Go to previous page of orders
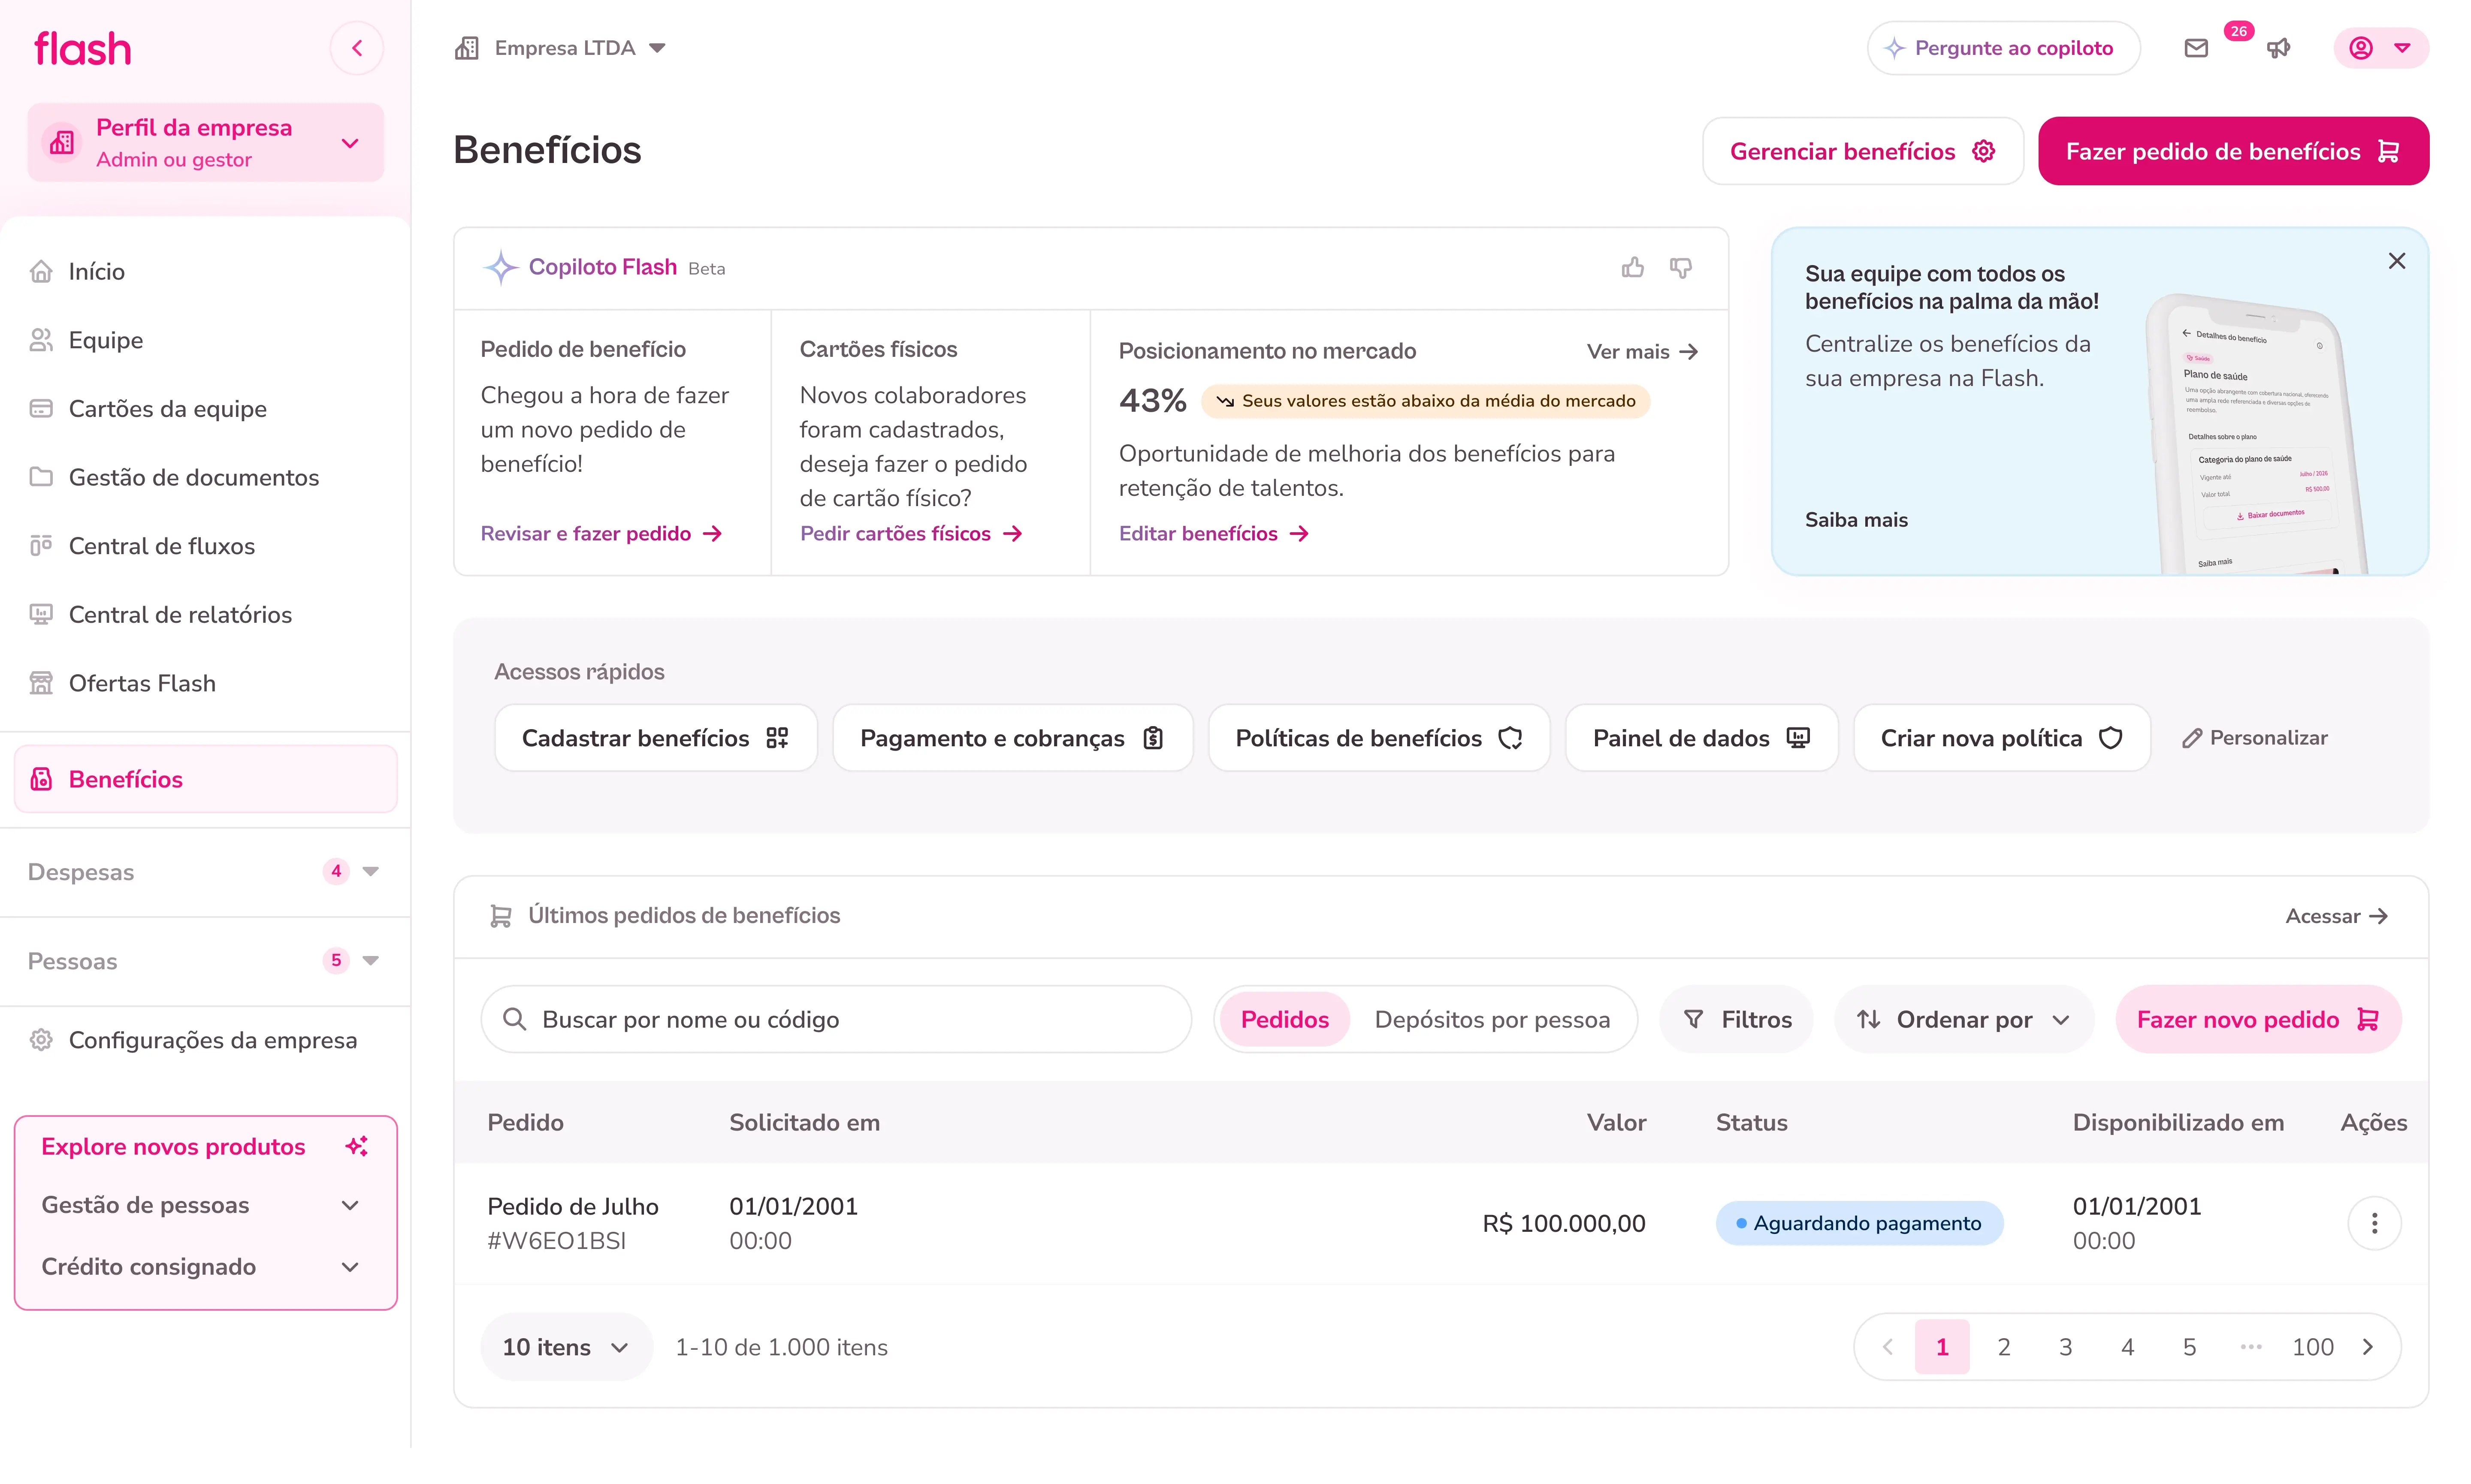2471x1484 pixels. 1887,1347
